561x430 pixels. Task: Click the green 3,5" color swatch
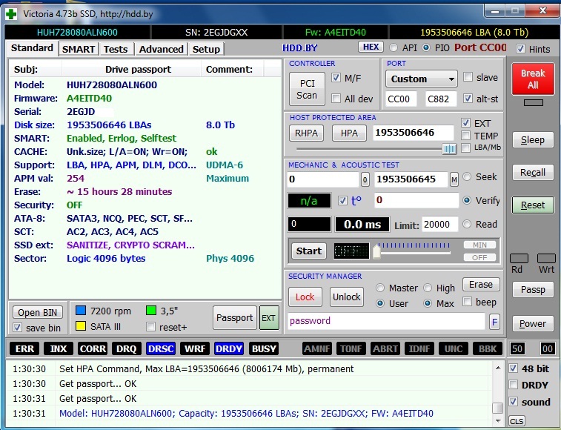151,311
